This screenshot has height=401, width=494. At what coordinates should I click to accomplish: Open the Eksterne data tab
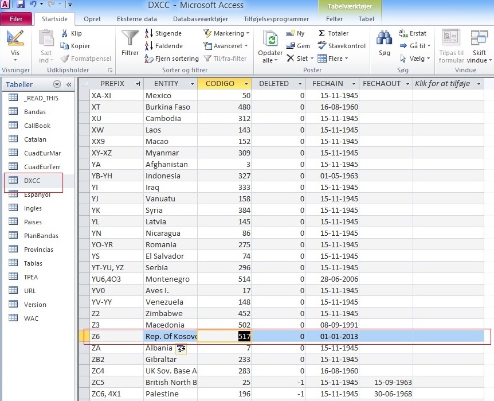pyautogui.click(x=137, y=19)
